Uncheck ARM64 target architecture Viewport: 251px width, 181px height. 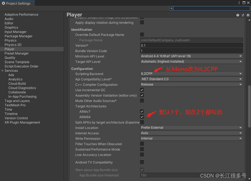coord(142,117)
